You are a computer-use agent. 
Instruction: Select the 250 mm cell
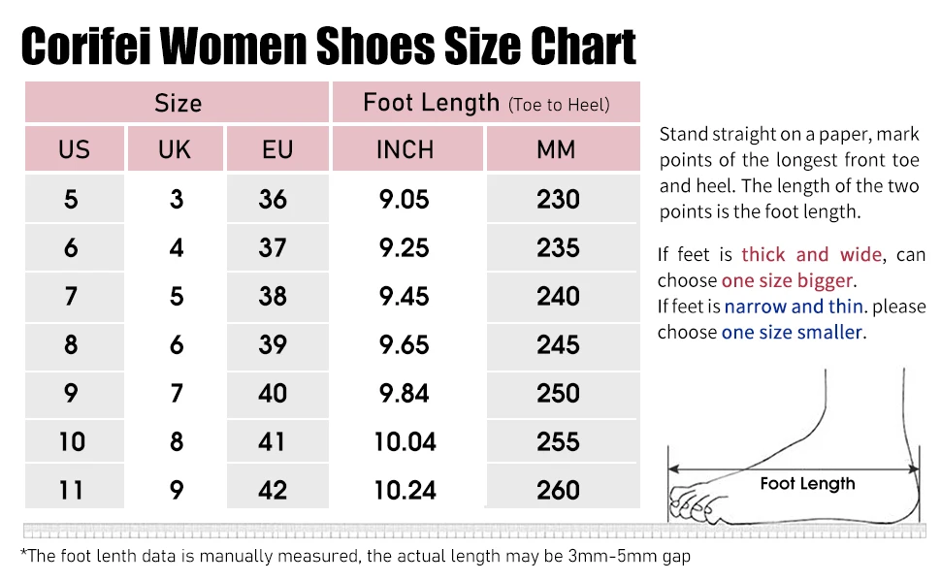point(564,394)
